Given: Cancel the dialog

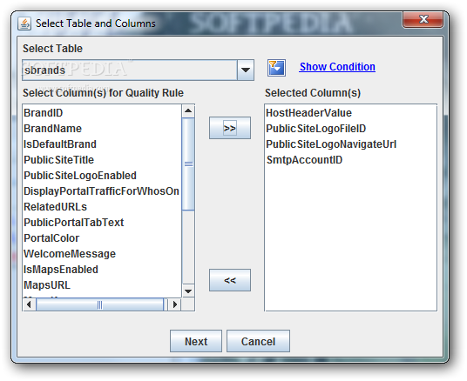Looking at the screenshot, I should (x=258, y=341).
